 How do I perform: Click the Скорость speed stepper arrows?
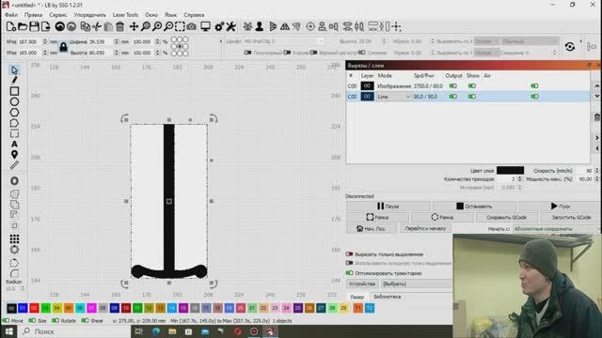pyautogui.click(x=596, y=171)
